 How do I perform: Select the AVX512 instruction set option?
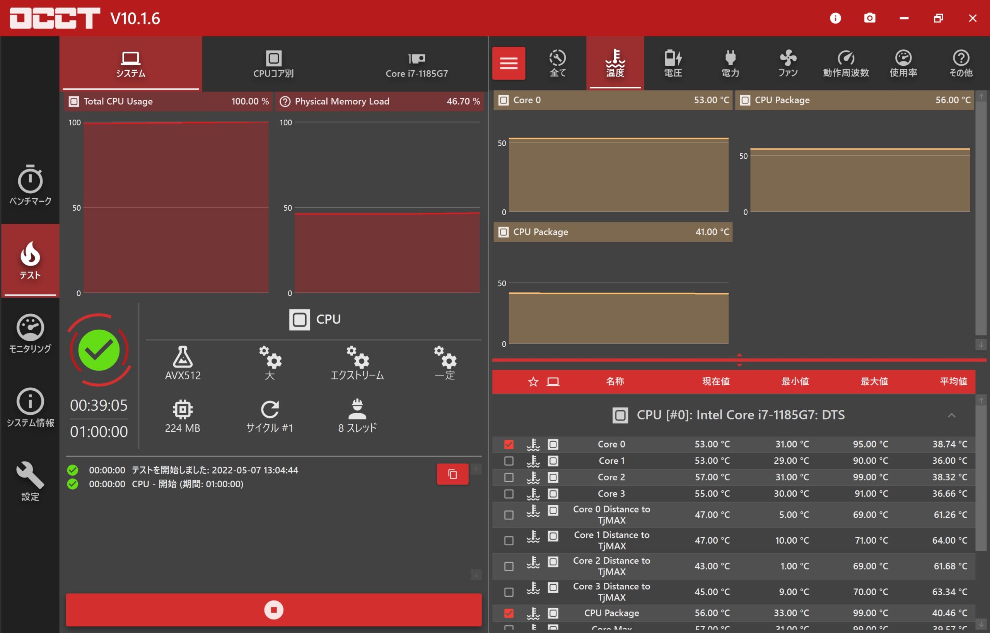[x=183, y=363]
